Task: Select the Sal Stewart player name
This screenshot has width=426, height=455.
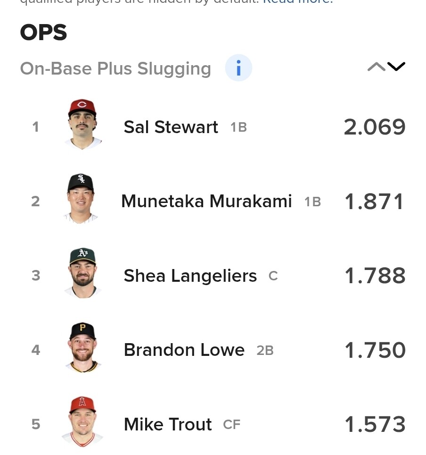Action: (x=171, y=127)
